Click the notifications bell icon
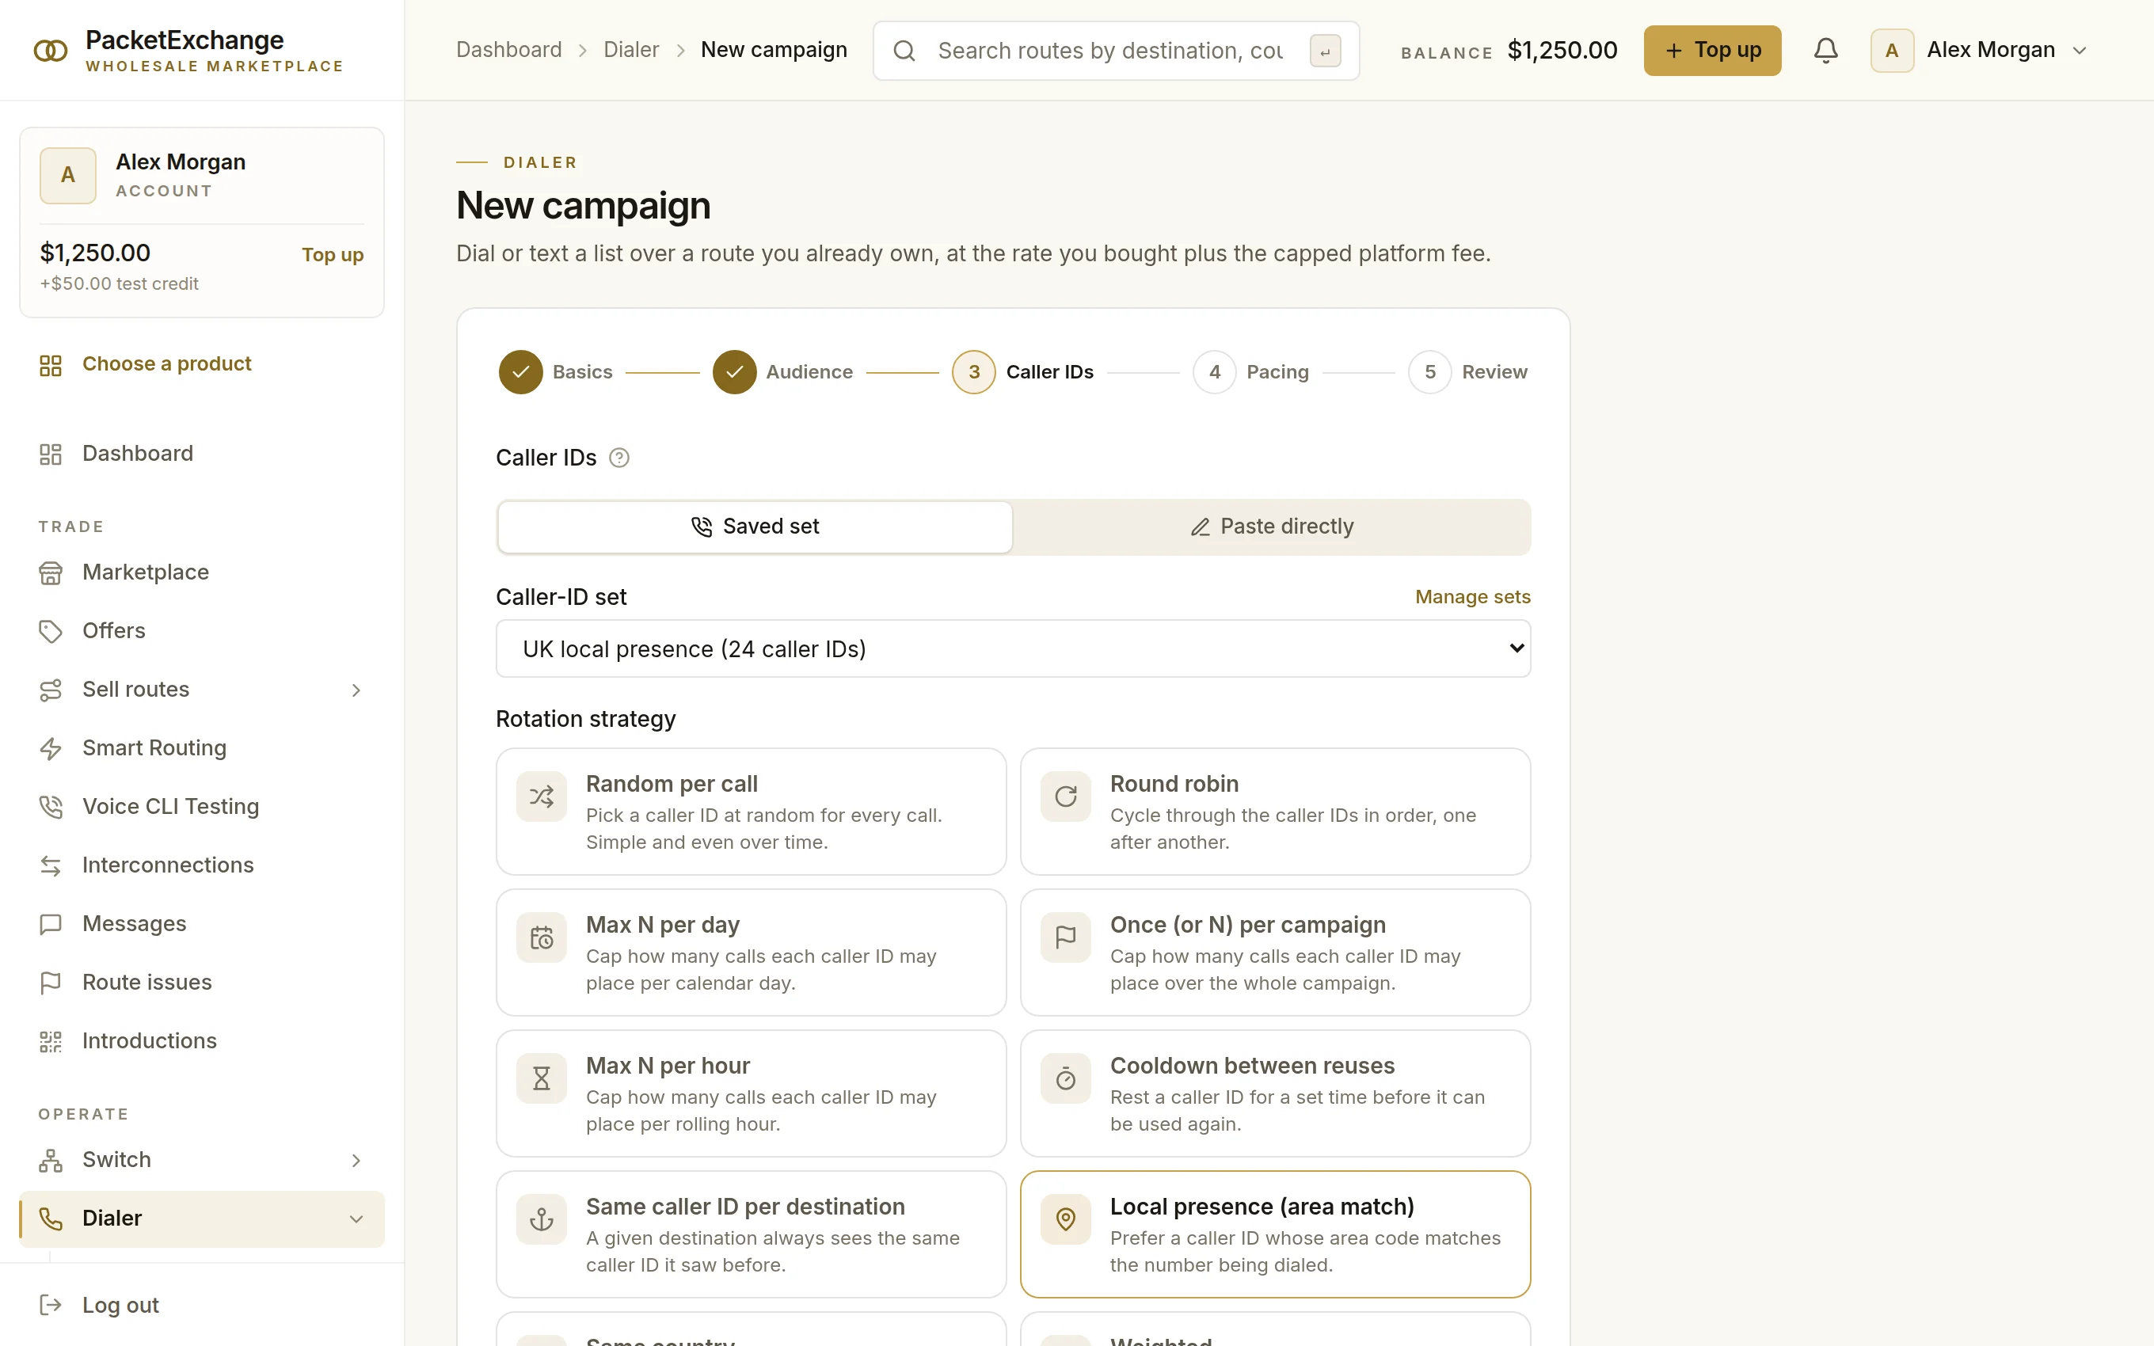 coord(1825,50)
